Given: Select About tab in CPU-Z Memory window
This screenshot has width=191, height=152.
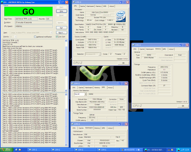Looking at the screenshot, I should click(x=171, y=49).
